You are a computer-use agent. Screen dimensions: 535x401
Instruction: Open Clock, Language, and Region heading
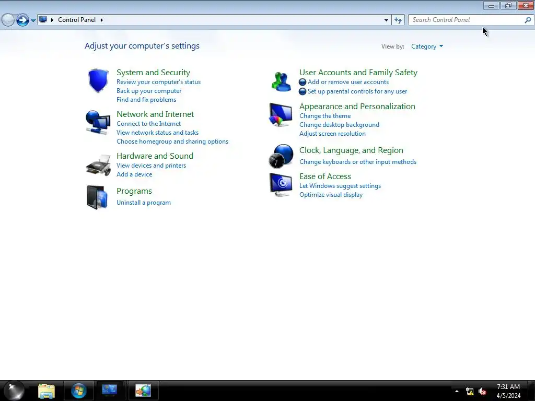(351, 150)
